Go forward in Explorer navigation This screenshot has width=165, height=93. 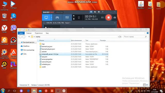[24, 37]
